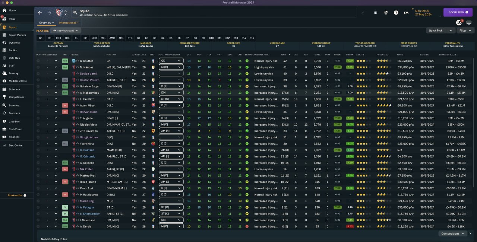Open Dynamics in the sidebar
This screenshot has height=242, width=477.
click(x=17, y=42)
